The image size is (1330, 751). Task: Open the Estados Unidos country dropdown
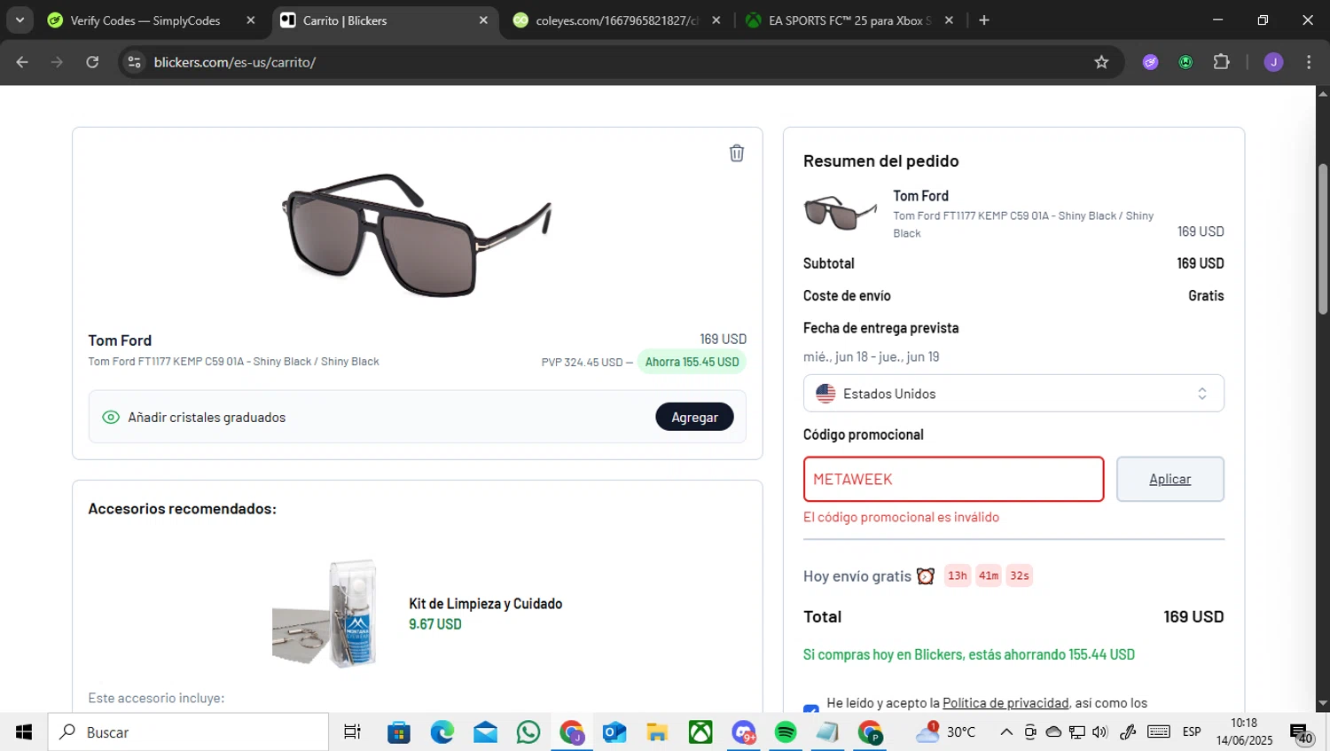click(1013, 394)
